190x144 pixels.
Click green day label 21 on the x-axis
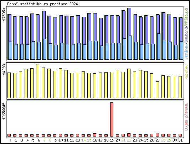(x=123, y=140)
